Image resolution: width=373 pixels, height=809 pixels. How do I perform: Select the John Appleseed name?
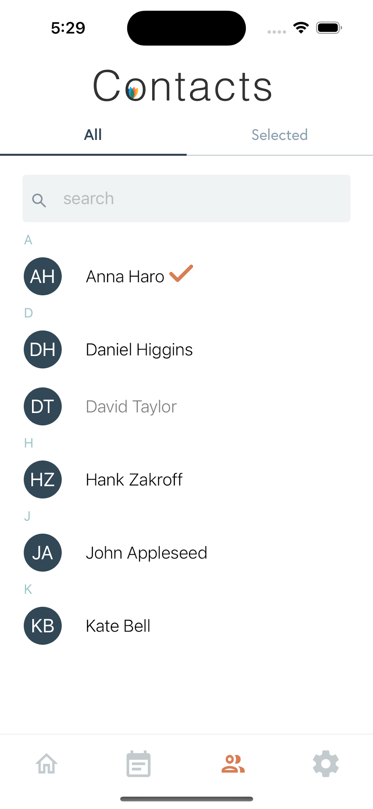pos(147,553)
